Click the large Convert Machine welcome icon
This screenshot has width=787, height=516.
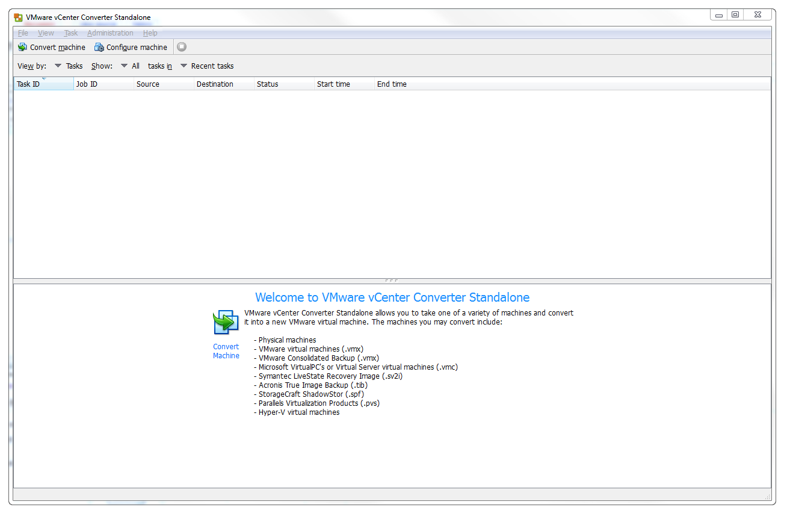point(226,323)
